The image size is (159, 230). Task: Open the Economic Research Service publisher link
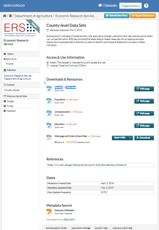[x=18, y=77]
